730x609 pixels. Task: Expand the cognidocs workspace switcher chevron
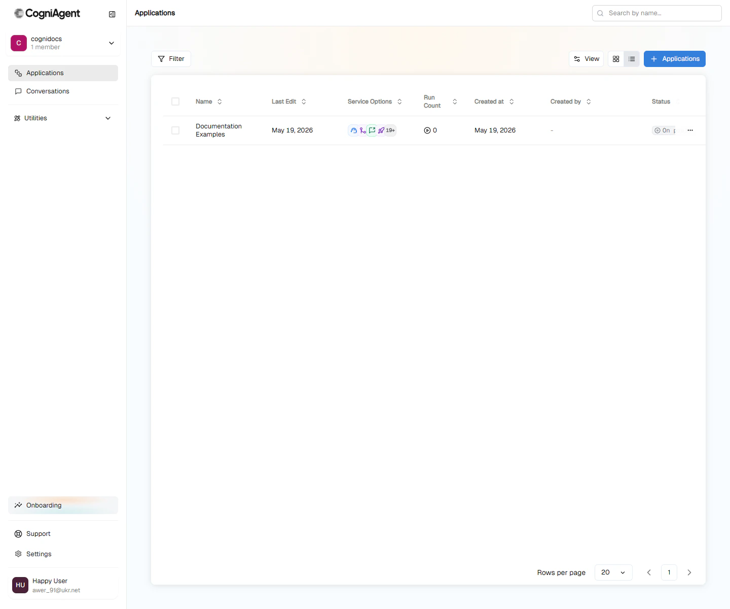pyautogui.click(x=112, y=43)
